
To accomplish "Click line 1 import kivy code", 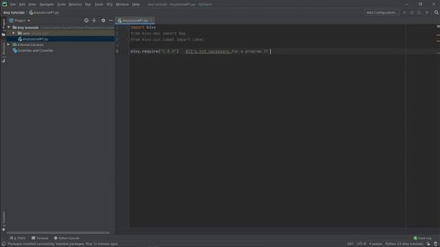I will [x=143, y=27].
